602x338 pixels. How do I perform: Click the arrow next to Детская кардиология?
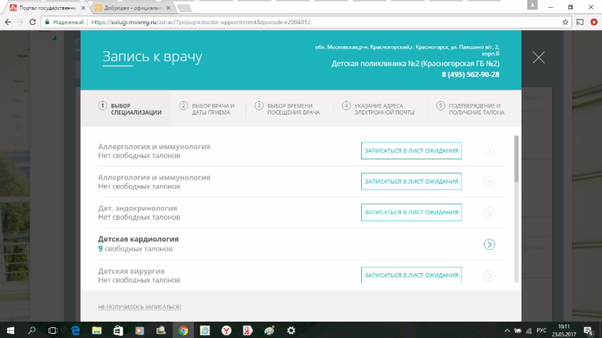489,244
